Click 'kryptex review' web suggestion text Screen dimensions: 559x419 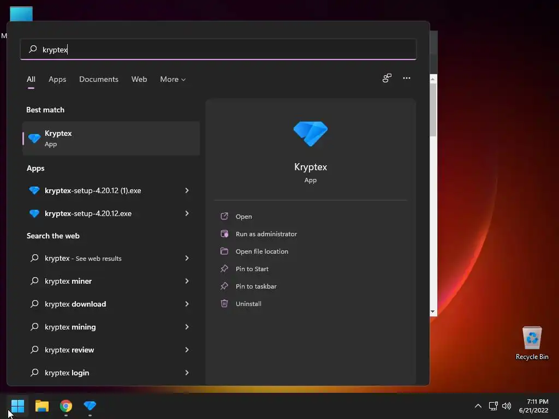(x=69, y=350)
